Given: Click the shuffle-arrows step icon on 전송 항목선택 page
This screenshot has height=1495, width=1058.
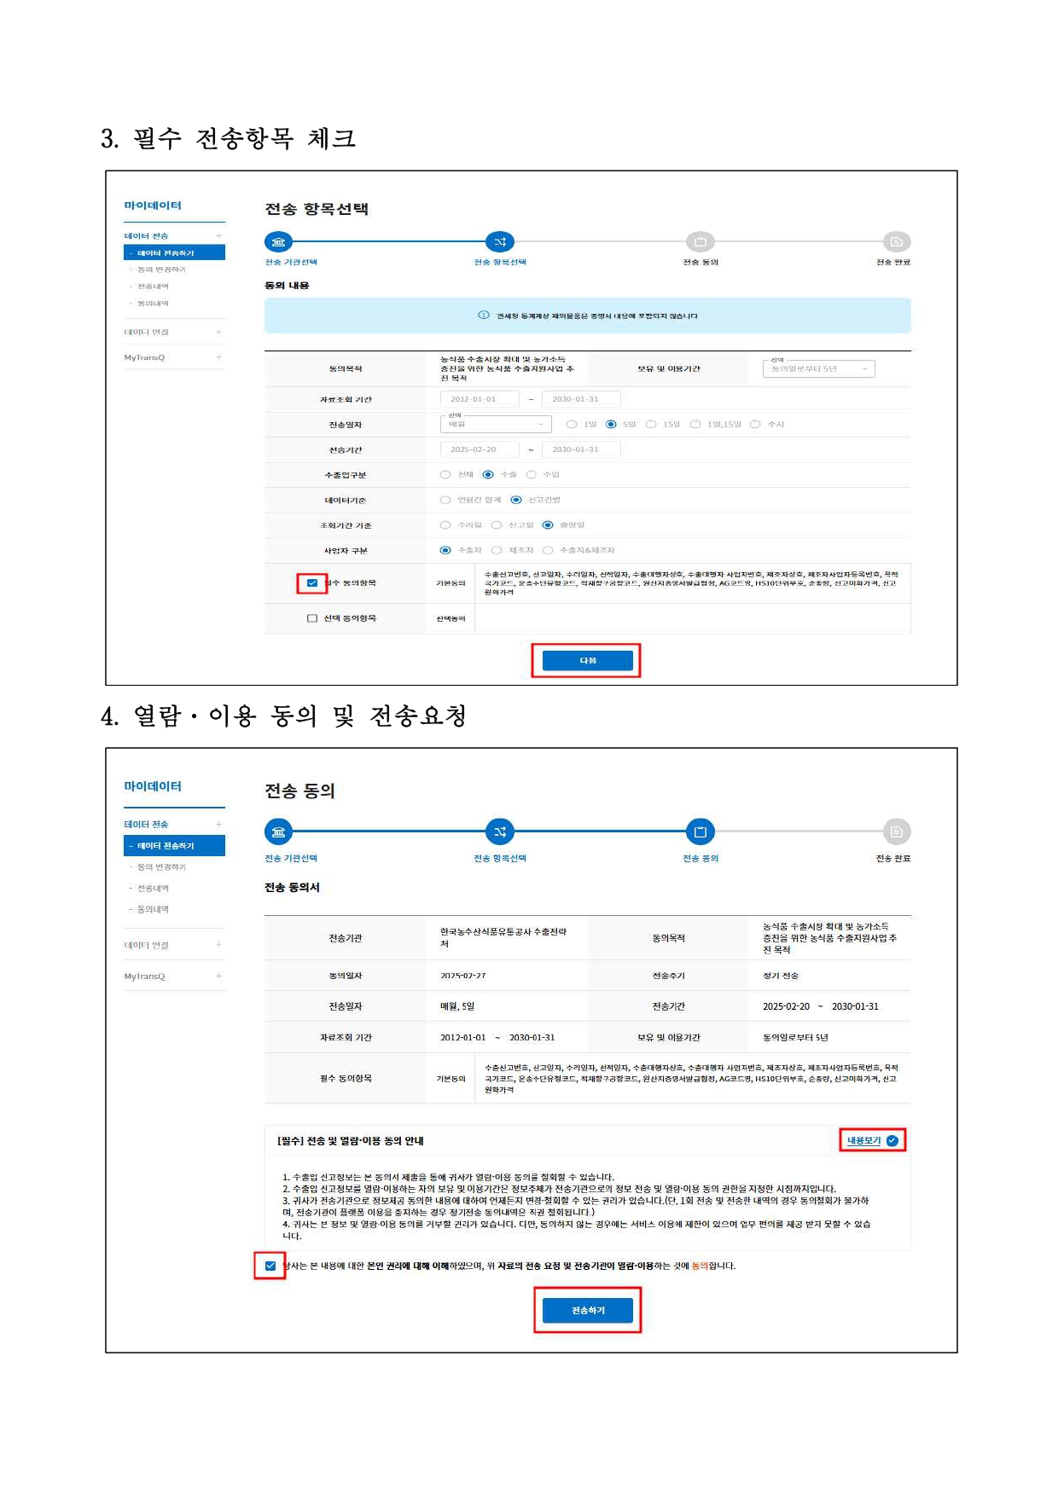Looking at the screenshot, I should [x=500, y=242].
